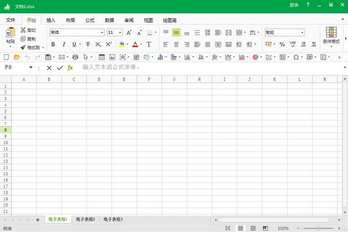Click the red font color A
Viewport: 348px width, 232px height.
click(x=135, y=44)
